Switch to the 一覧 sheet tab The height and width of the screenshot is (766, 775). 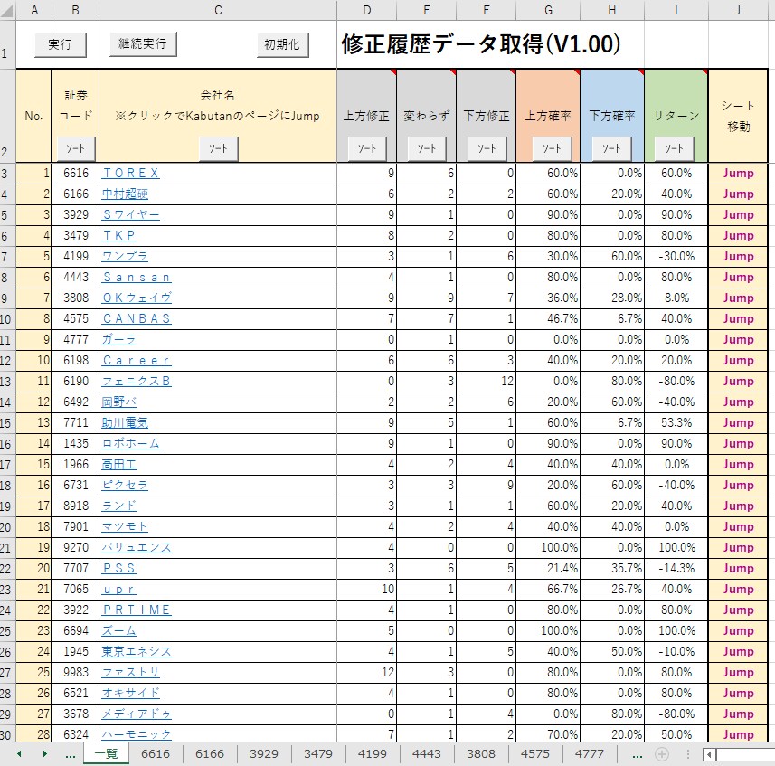click(106, 754)
